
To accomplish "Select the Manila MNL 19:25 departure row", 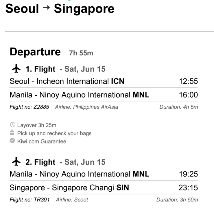I will tap(104, 174).
